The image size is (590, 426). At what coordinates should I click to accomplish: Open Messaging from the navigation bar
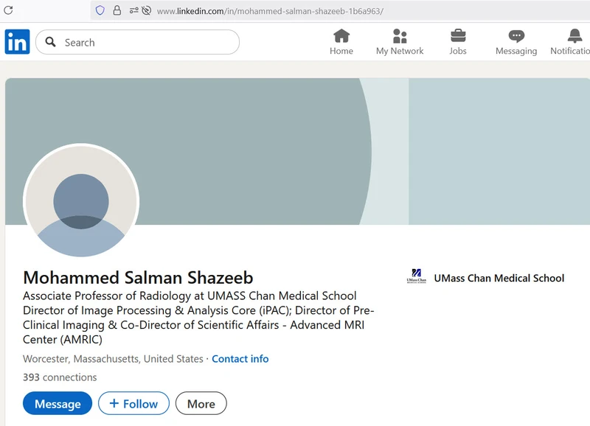516,42
